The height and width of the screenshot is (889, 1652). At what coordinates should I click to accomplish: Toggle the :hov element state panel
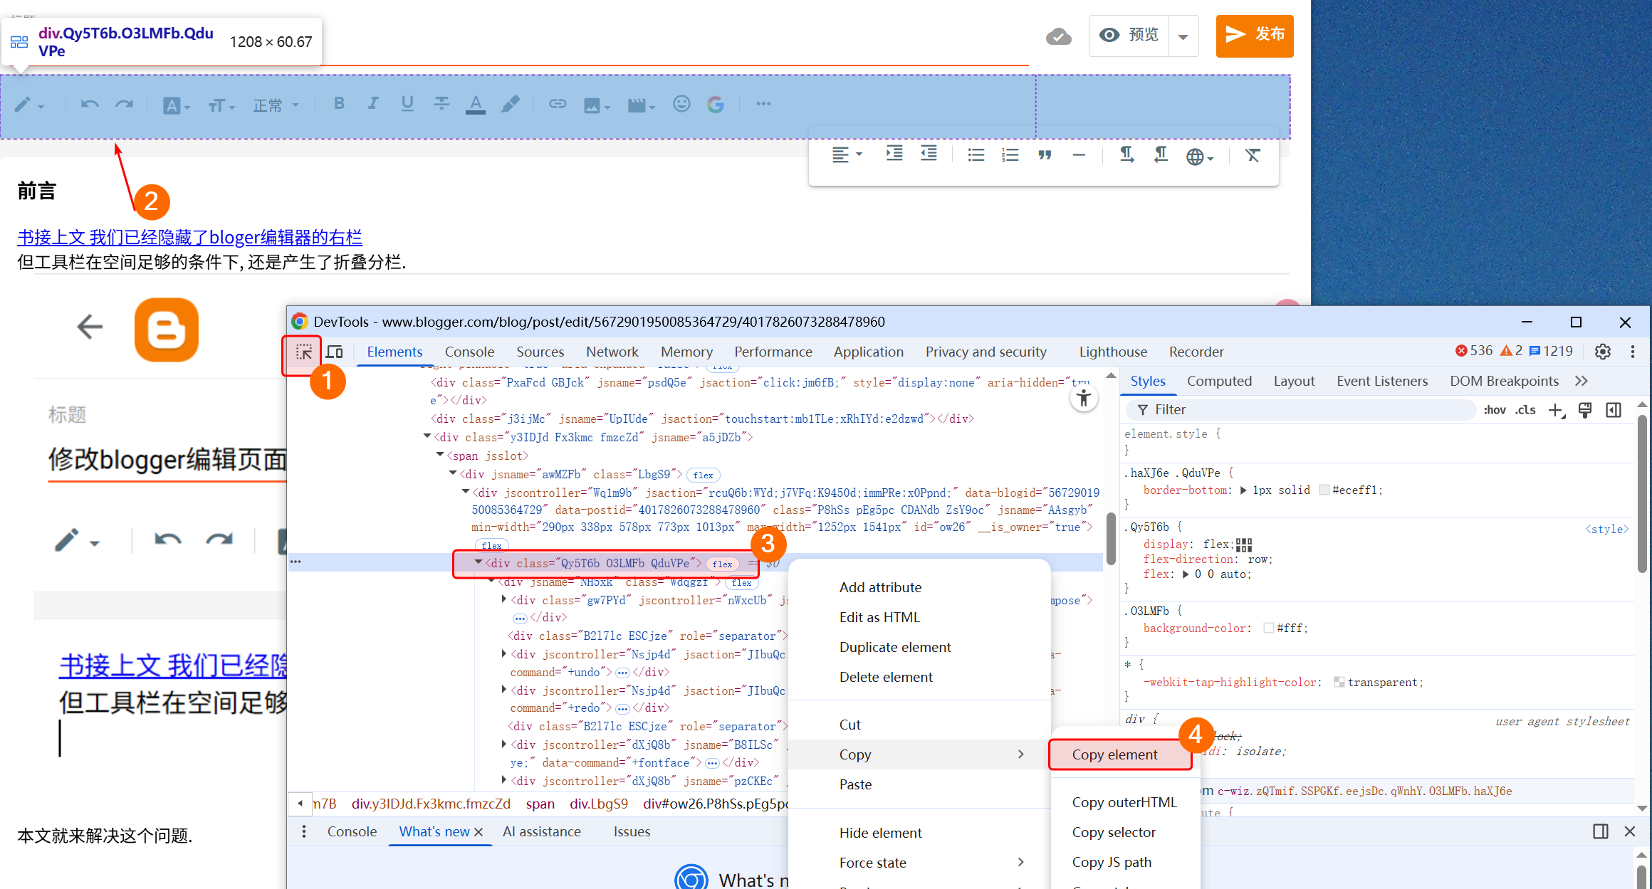[x=1494, y=410]
